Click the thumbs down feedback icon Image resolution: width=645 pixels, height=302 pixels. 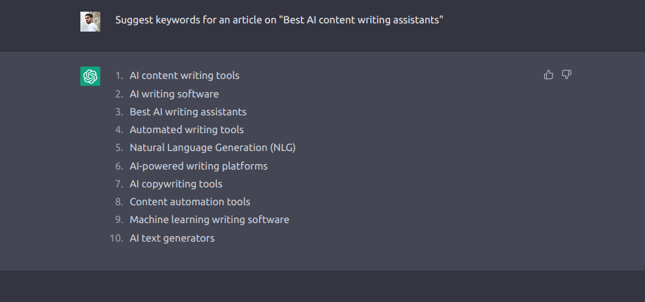(x=567, y=74)
